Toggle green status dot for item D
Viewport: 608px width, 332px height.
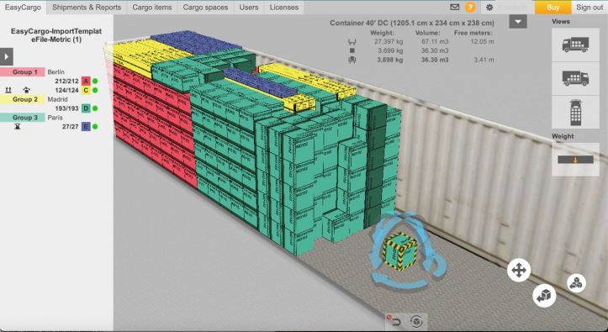tap(95, 108)
